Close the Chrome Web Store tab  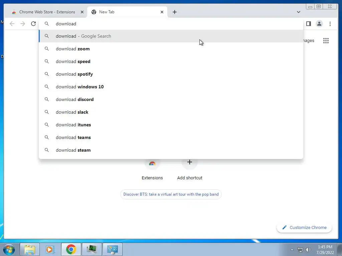tap(82, 12)
